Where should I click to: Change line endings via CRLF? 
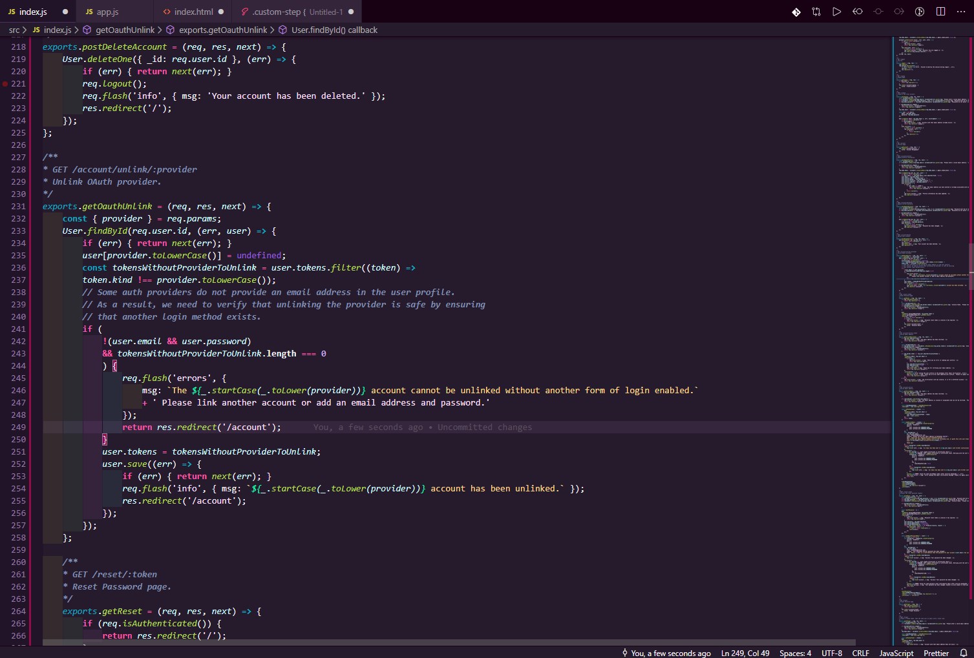click(x=861, y=653)
